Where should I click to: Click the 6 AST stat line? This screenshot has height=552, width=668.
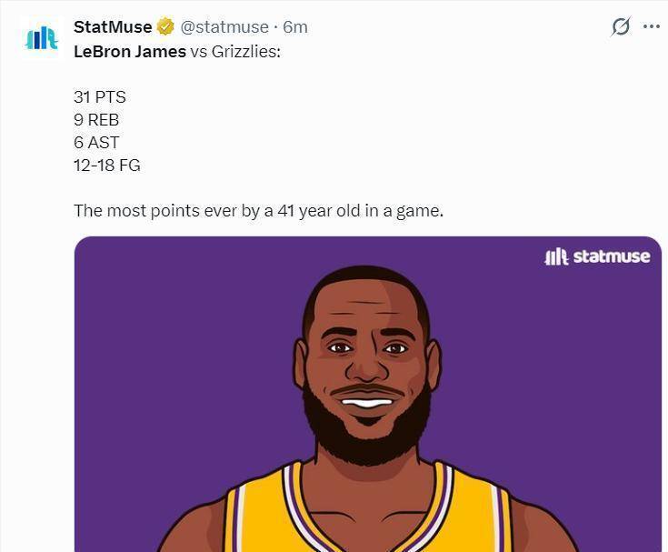click(x=96, y=142)
